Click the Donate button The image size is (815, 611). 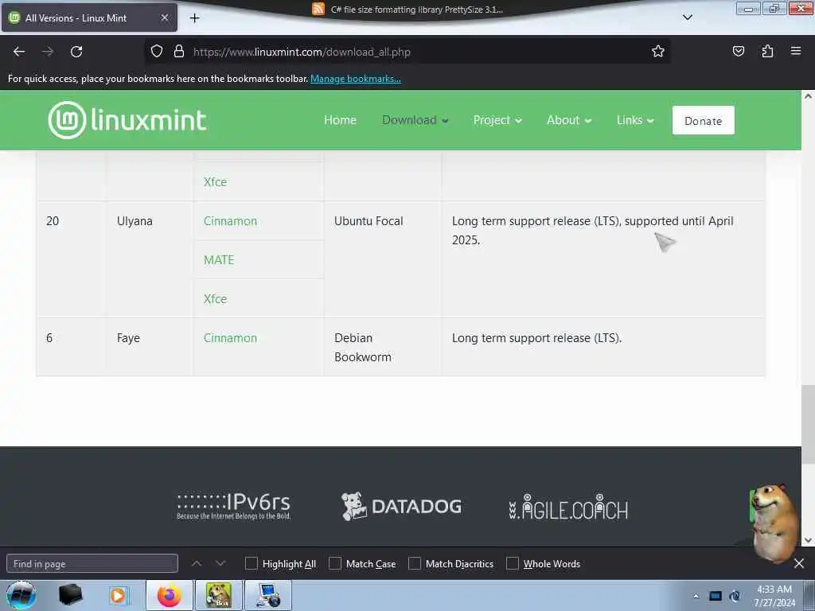704,121
